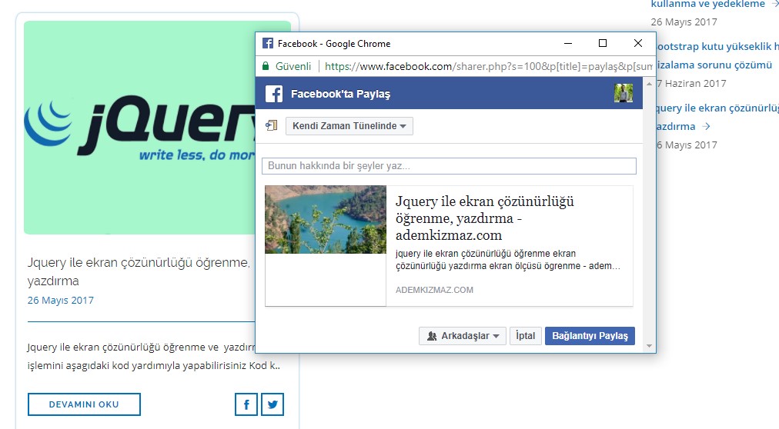Maximize the Facebook Chrome popup window
Viewport: 779px width, 429px height.
coord(603,43)
